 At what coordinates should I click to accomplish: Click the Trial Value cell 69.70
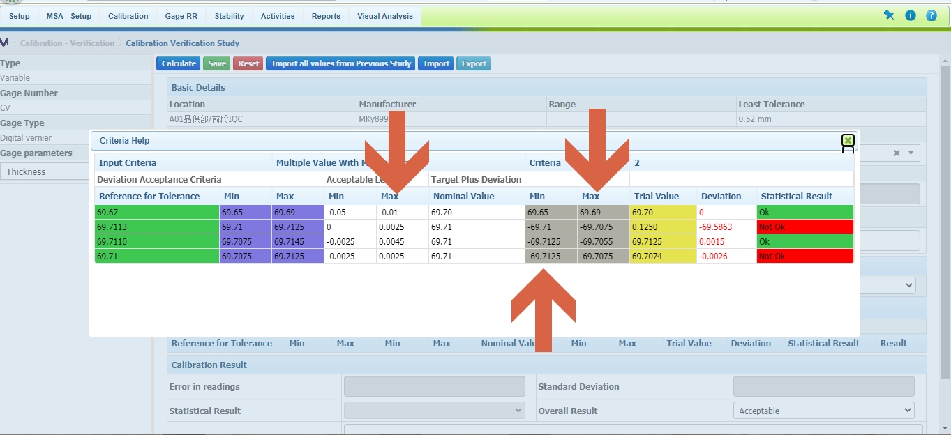[663, 212]
